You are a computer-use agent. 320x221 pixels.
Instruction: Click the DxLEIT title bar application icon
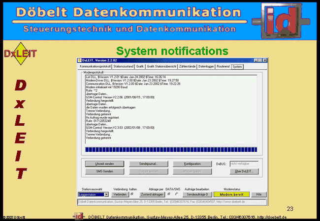(80, 60)
